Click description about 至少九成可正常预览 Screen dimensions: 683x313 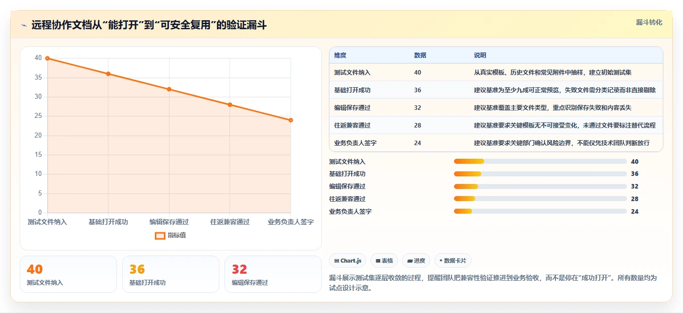[x=564, y=90]
